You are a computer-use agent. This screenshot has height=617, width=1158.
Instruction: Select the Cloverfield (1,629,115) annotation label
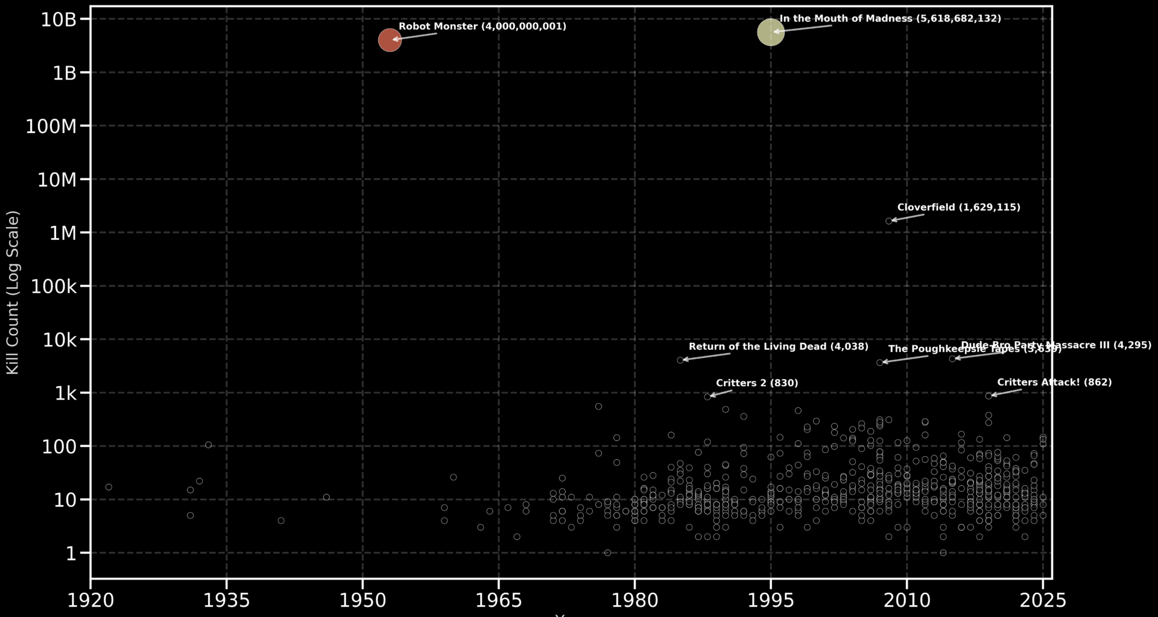pyautogui.click(x=958, y=207)
